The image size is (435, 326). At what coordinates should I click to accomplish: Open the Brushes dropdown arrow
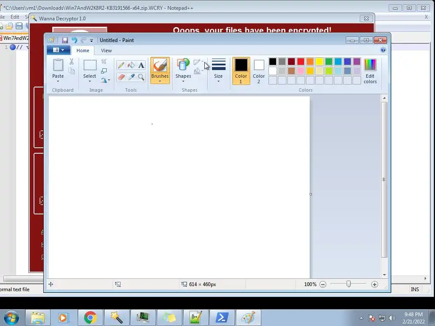(160, 81)
